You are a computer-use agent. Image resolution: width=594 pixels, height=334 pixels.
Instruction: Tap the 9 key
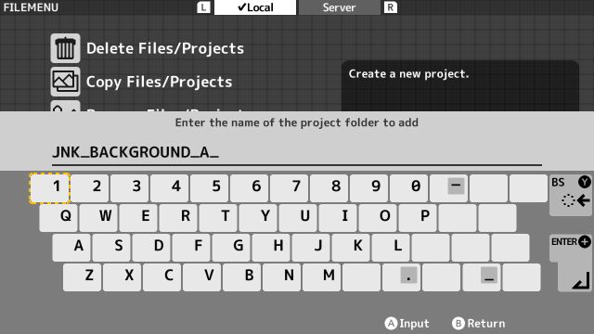[369, 187]
